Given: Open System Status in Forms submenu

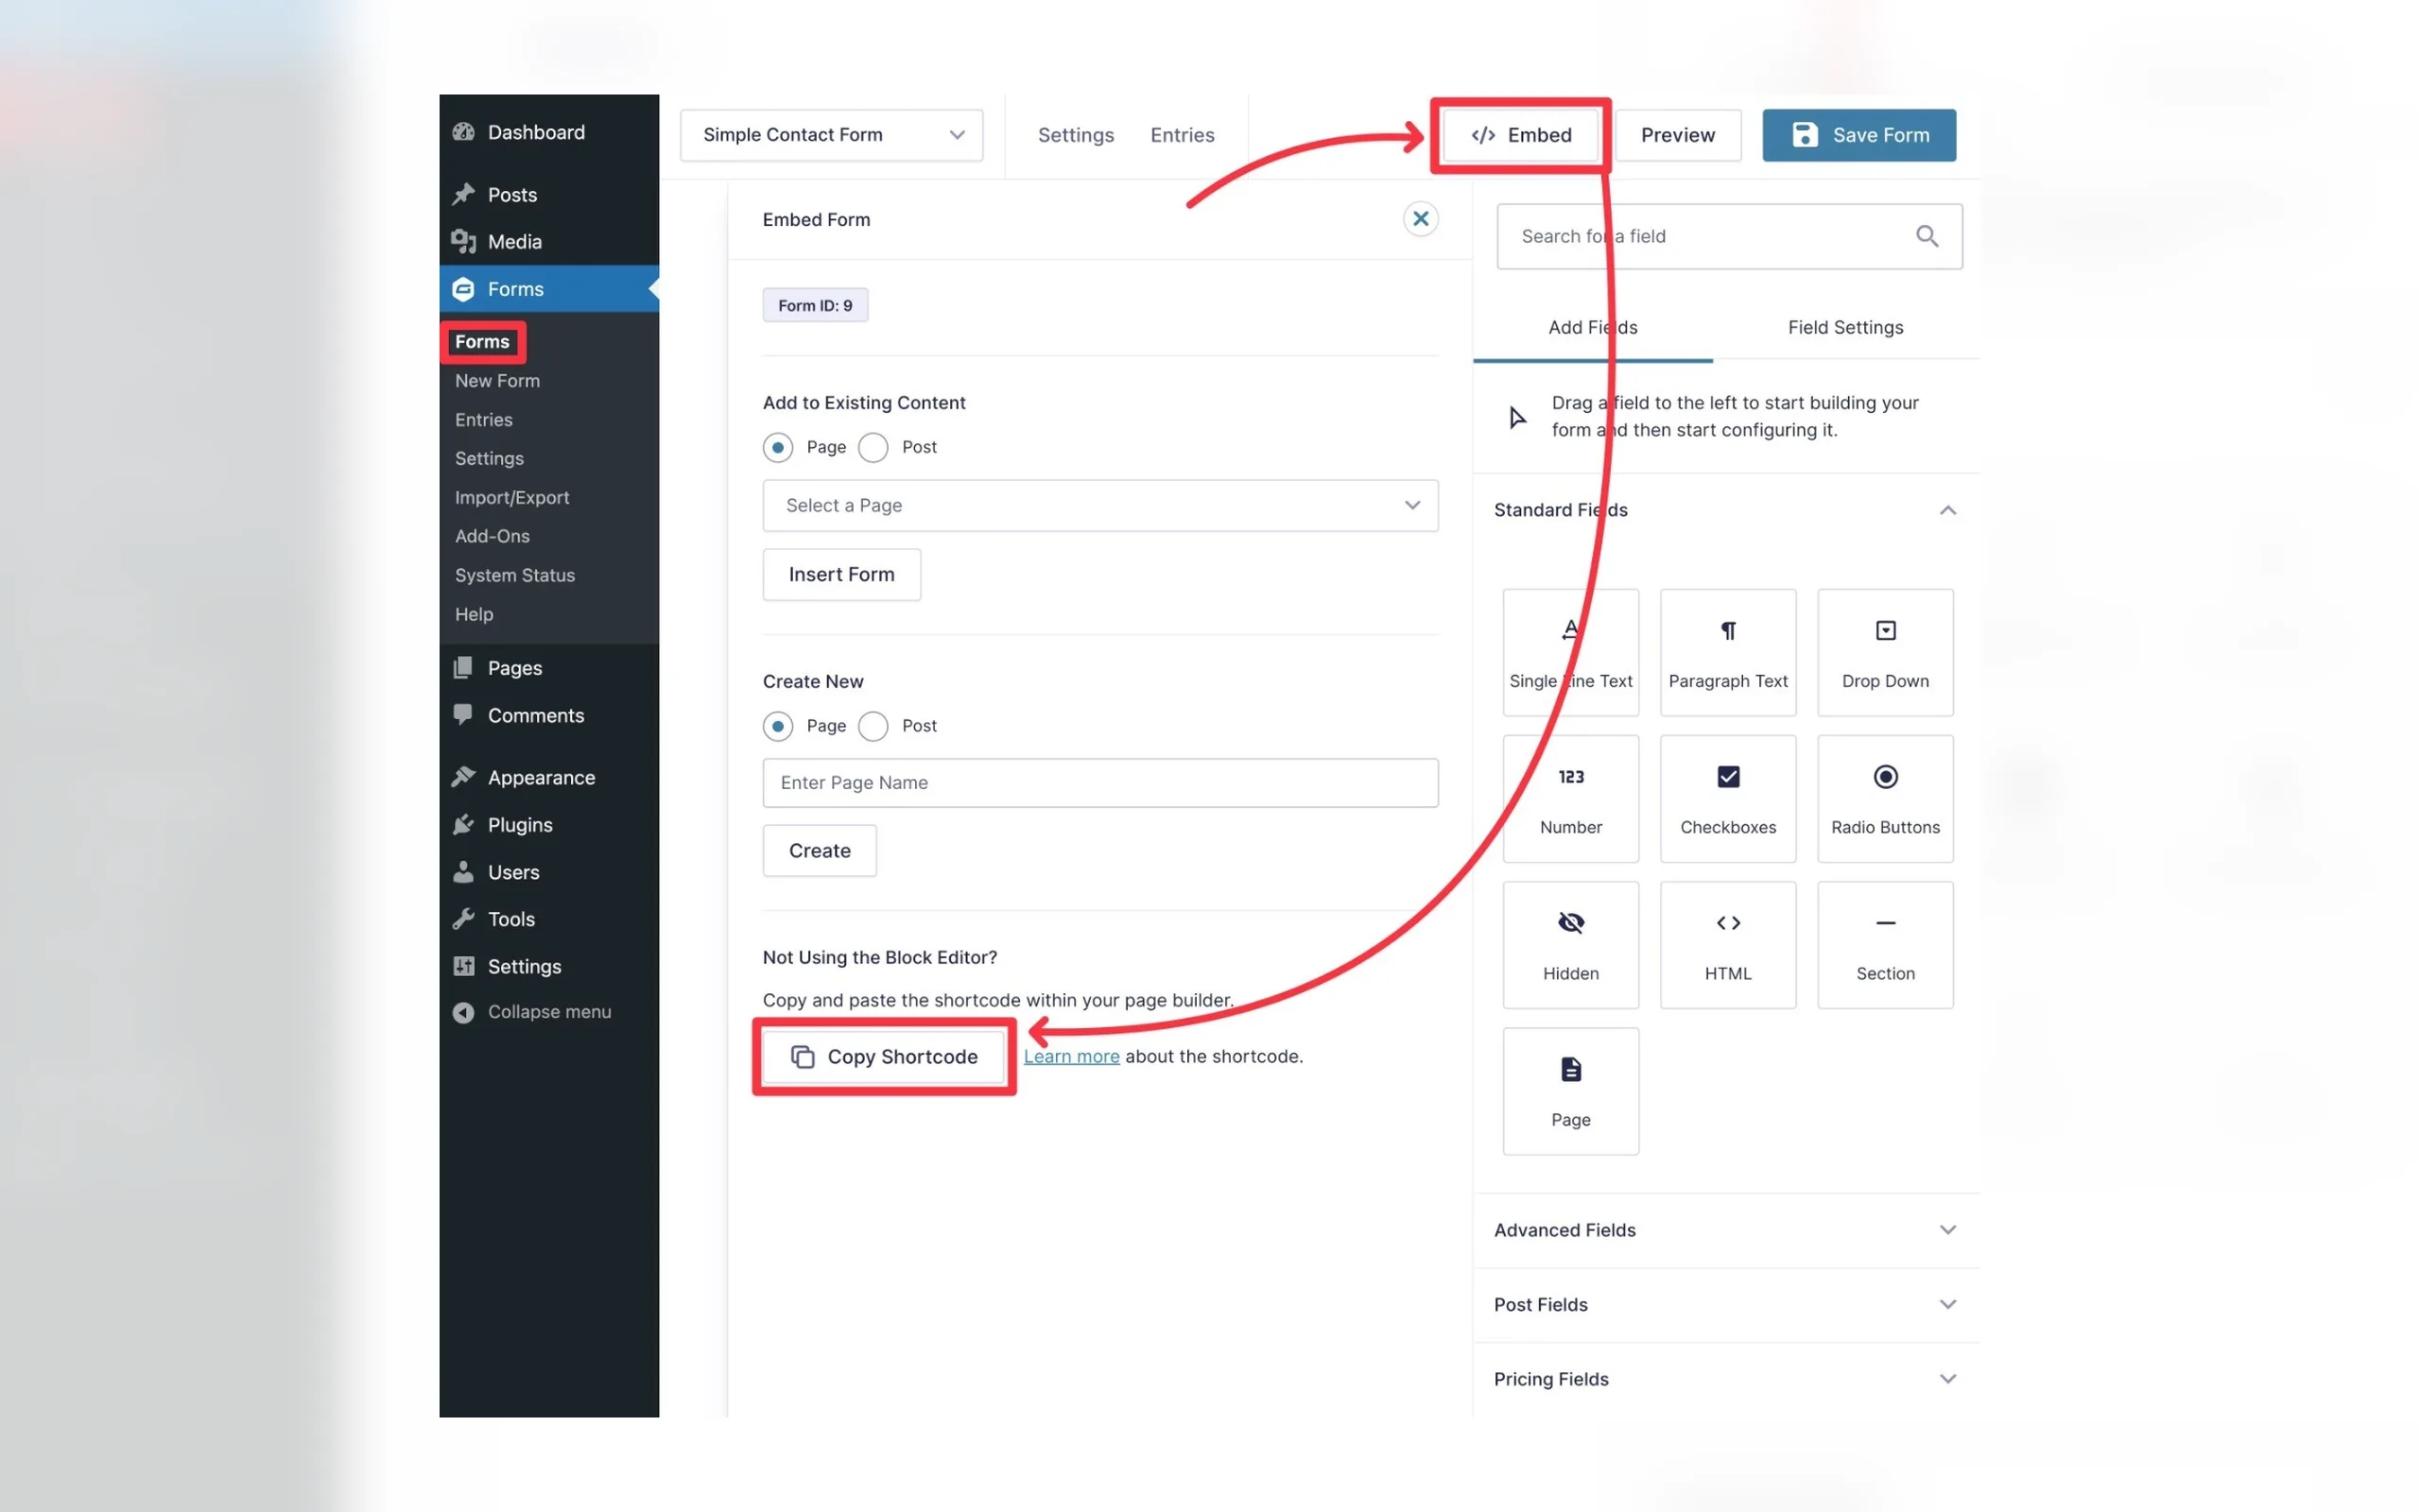Looking at the screenshot, I should tap(515, 576).
